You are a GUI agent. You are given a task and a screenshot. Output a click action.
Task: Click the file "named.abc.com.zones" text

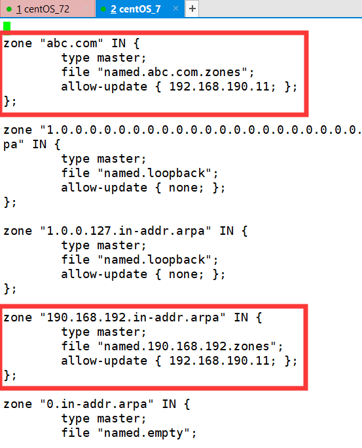point(158,72)
